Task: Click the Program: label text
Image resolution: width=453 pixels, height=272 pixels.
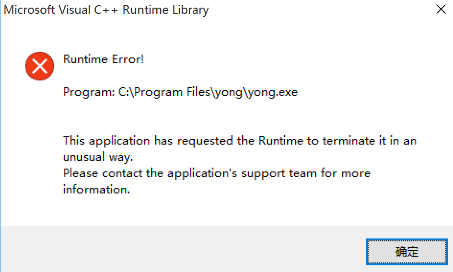Action: tap(89, 92)
